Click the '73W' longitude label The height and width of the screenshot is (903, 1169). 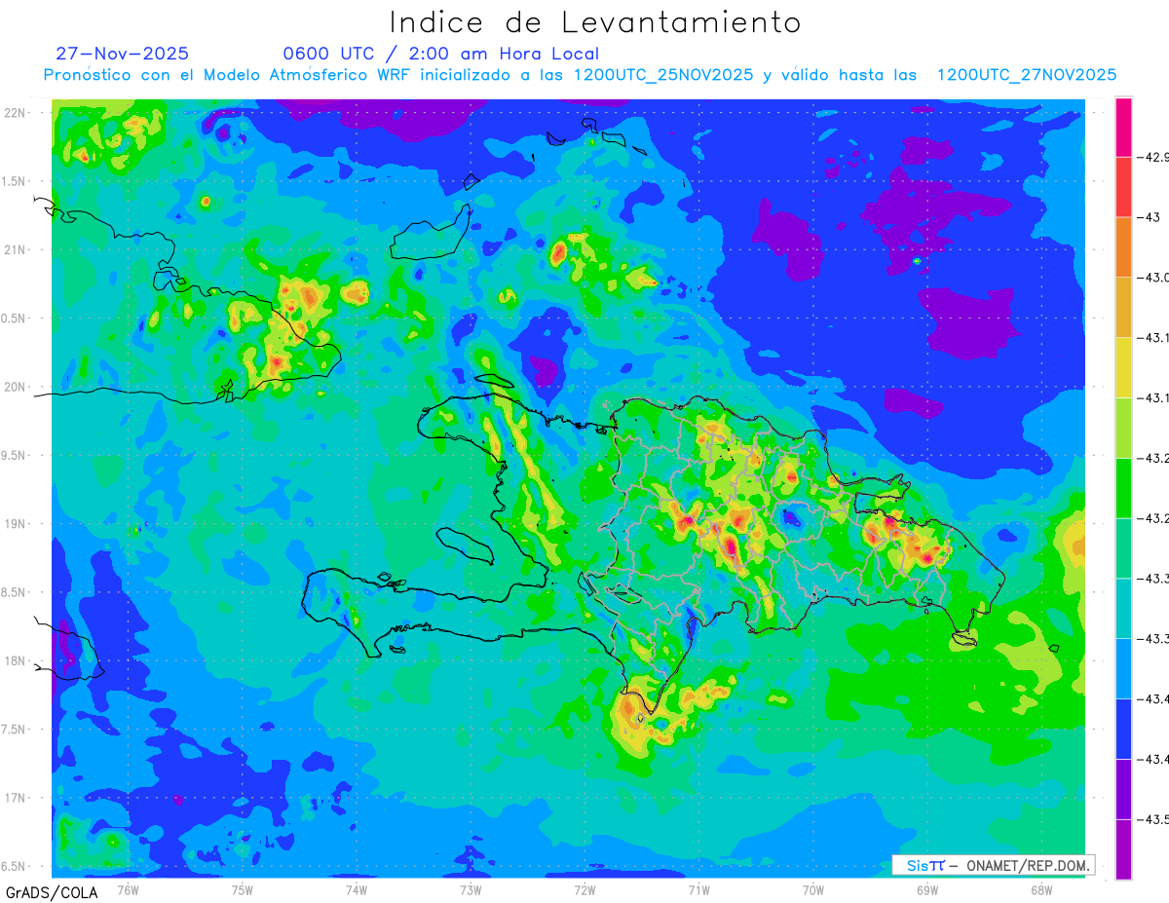[471, 889]
